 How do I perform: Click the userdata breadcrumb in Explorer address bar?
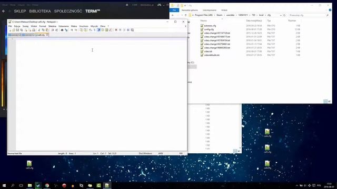(x=230, y=15)
